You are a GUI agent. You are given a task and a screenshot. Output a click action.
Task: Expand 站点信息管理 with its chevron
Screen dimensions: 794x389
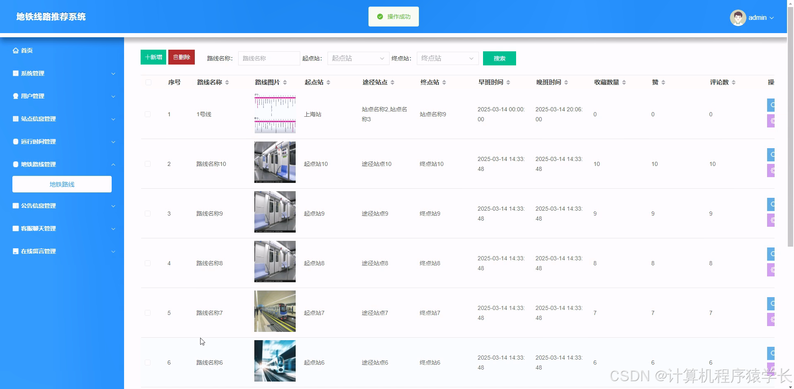tap(113, 119)
